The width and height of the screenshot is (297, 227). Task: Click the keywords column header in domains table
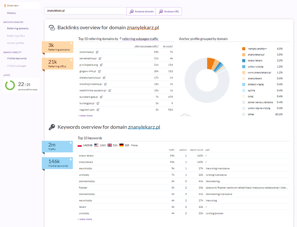click(168, 46)
